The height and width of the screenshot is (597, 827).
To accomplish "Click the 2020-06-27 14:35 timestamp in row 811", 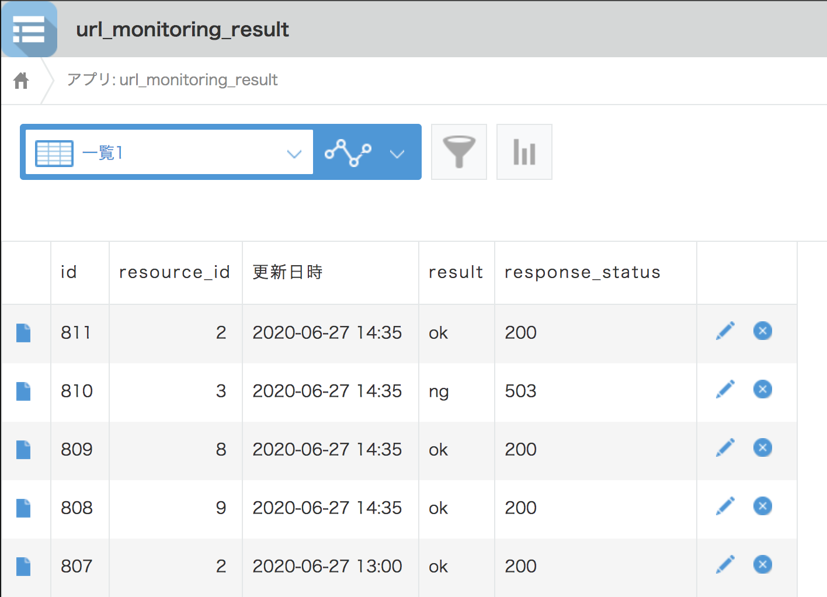I will [327, 332].
